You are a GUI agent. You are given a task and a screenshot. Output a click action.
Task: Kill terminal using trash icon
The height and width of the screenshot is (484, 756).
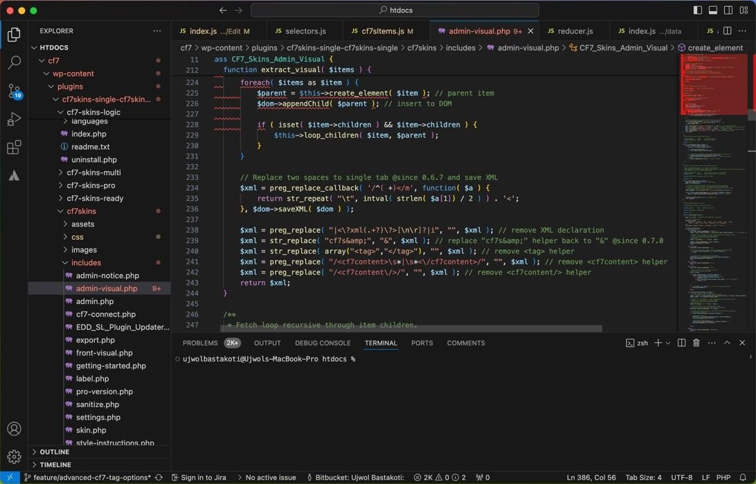click(696, 343)
